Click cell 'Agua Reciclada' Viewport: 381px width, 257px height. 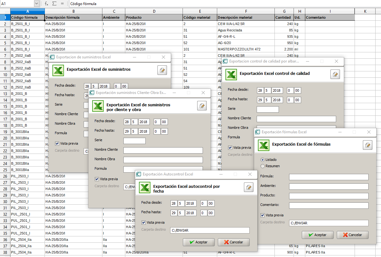point(246,30)
